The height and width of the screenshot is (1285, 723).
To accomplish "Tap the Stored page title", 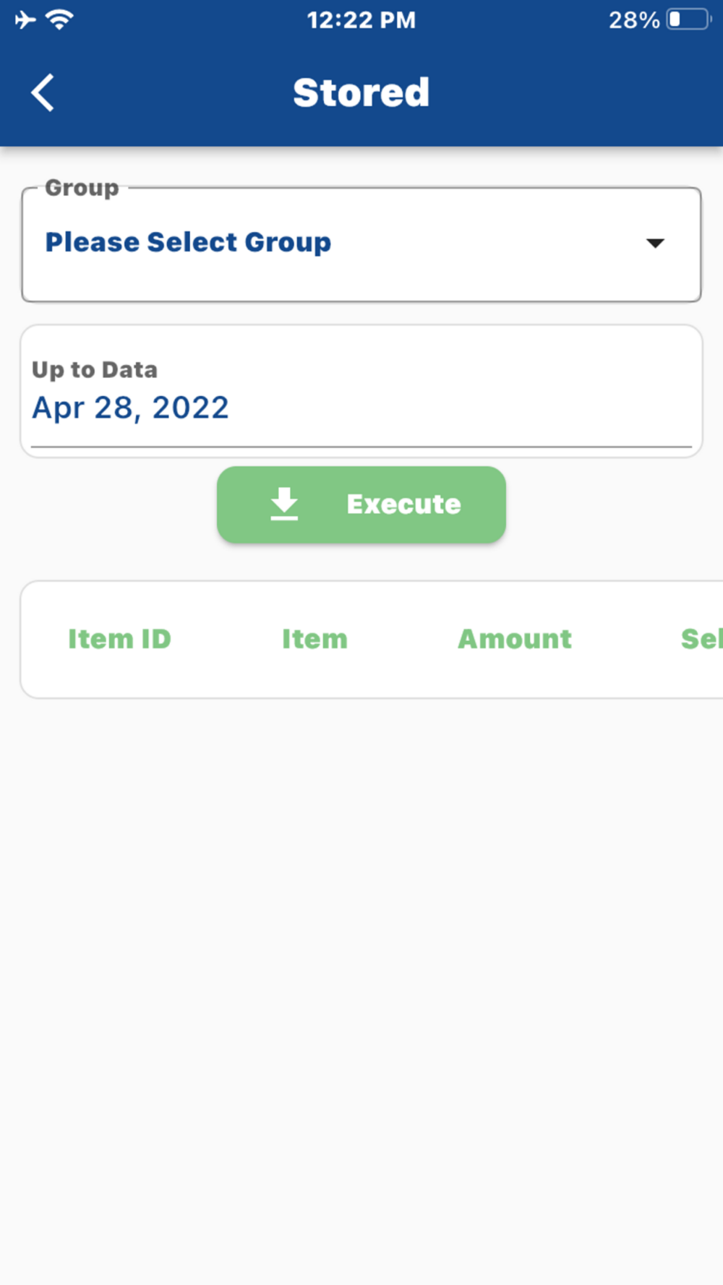I will pos(361,93).
